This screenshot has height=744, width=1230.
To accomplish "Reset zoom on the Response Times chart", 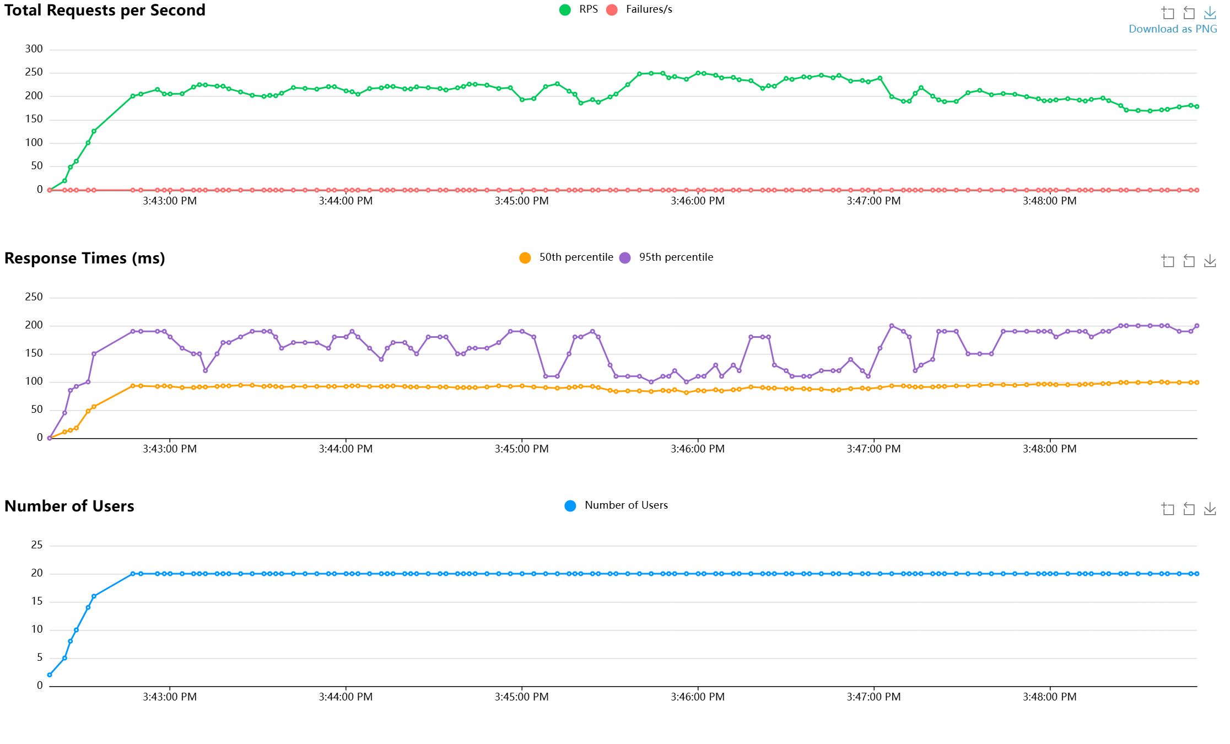I will click(1189, 261).
